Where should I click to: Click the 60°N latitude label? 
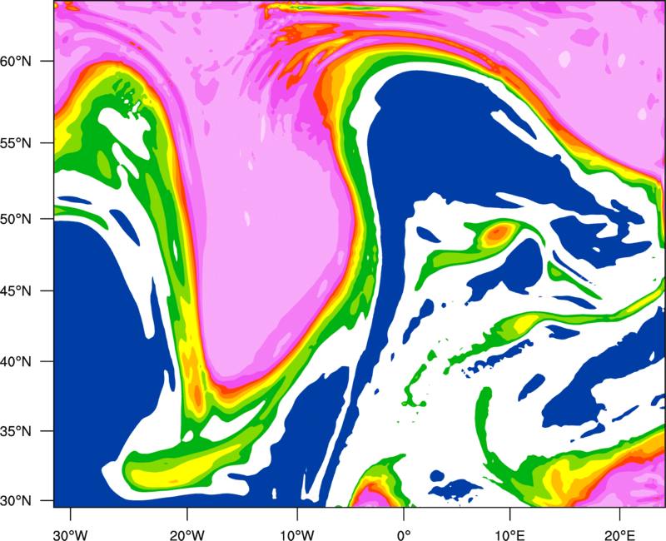tap(16, 61)
